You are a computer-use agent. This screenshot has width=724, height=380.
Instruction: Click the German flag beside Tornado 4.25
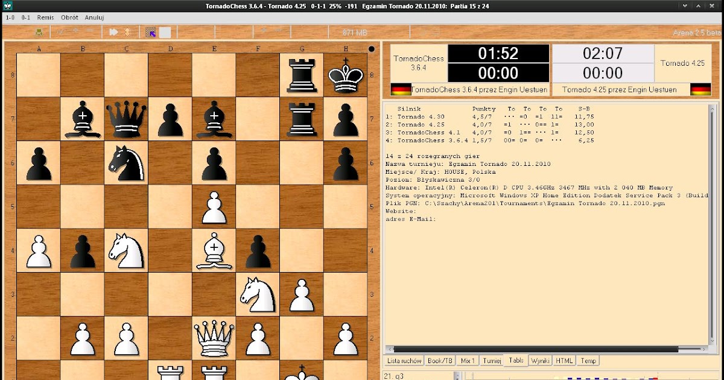coord(700,89)
